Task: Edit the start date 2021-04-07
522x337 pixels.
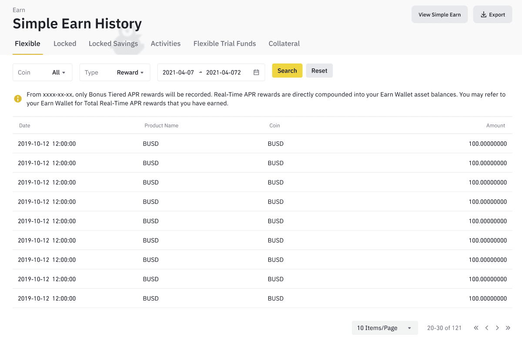Action: pyautogui.click(x=178, y=73)
